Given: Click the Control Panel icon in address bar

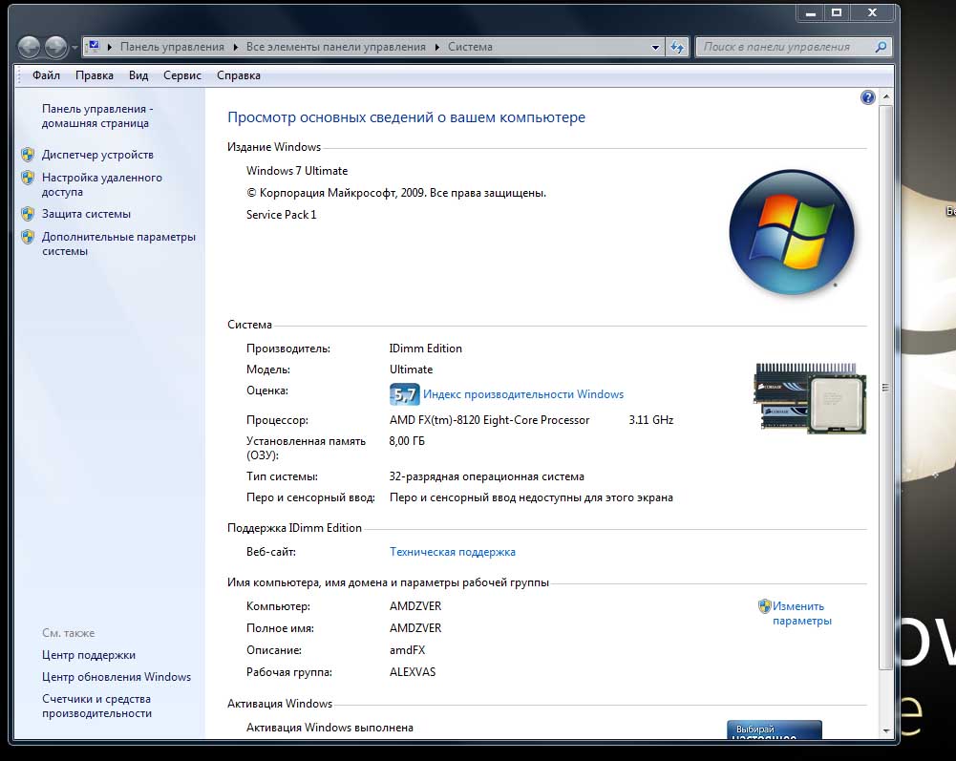Looking at the screenshot, I should (x=94, y=47).
